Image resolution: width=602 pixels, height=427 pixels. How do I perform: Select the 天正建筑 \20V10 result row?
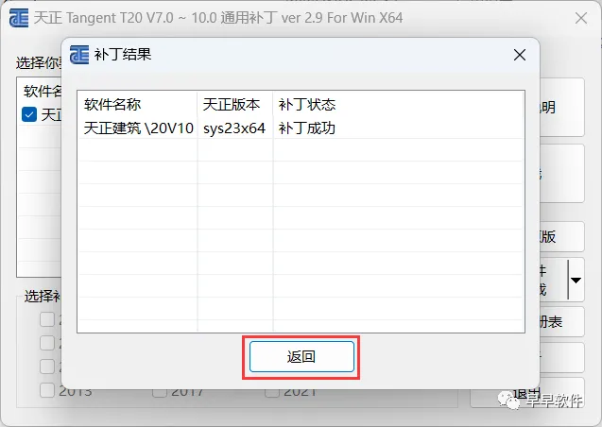[301, 128]
